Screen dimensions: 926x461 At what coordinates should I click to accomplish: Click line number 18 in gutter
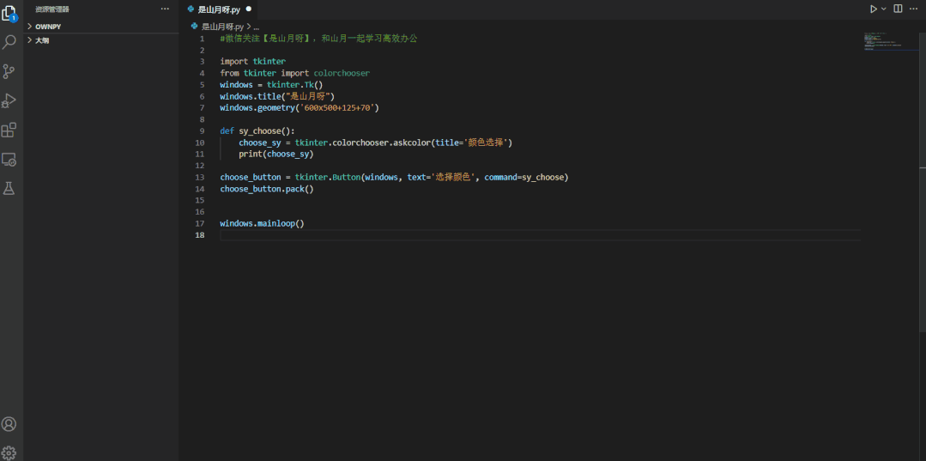coord(200,235)
